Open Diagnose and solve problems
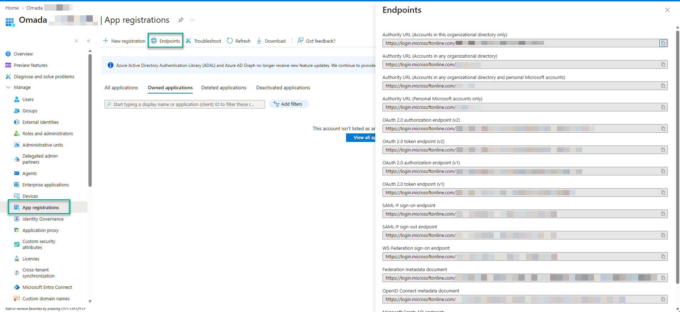This screenshot has width=680, height=312. click(x=44, y=76)
